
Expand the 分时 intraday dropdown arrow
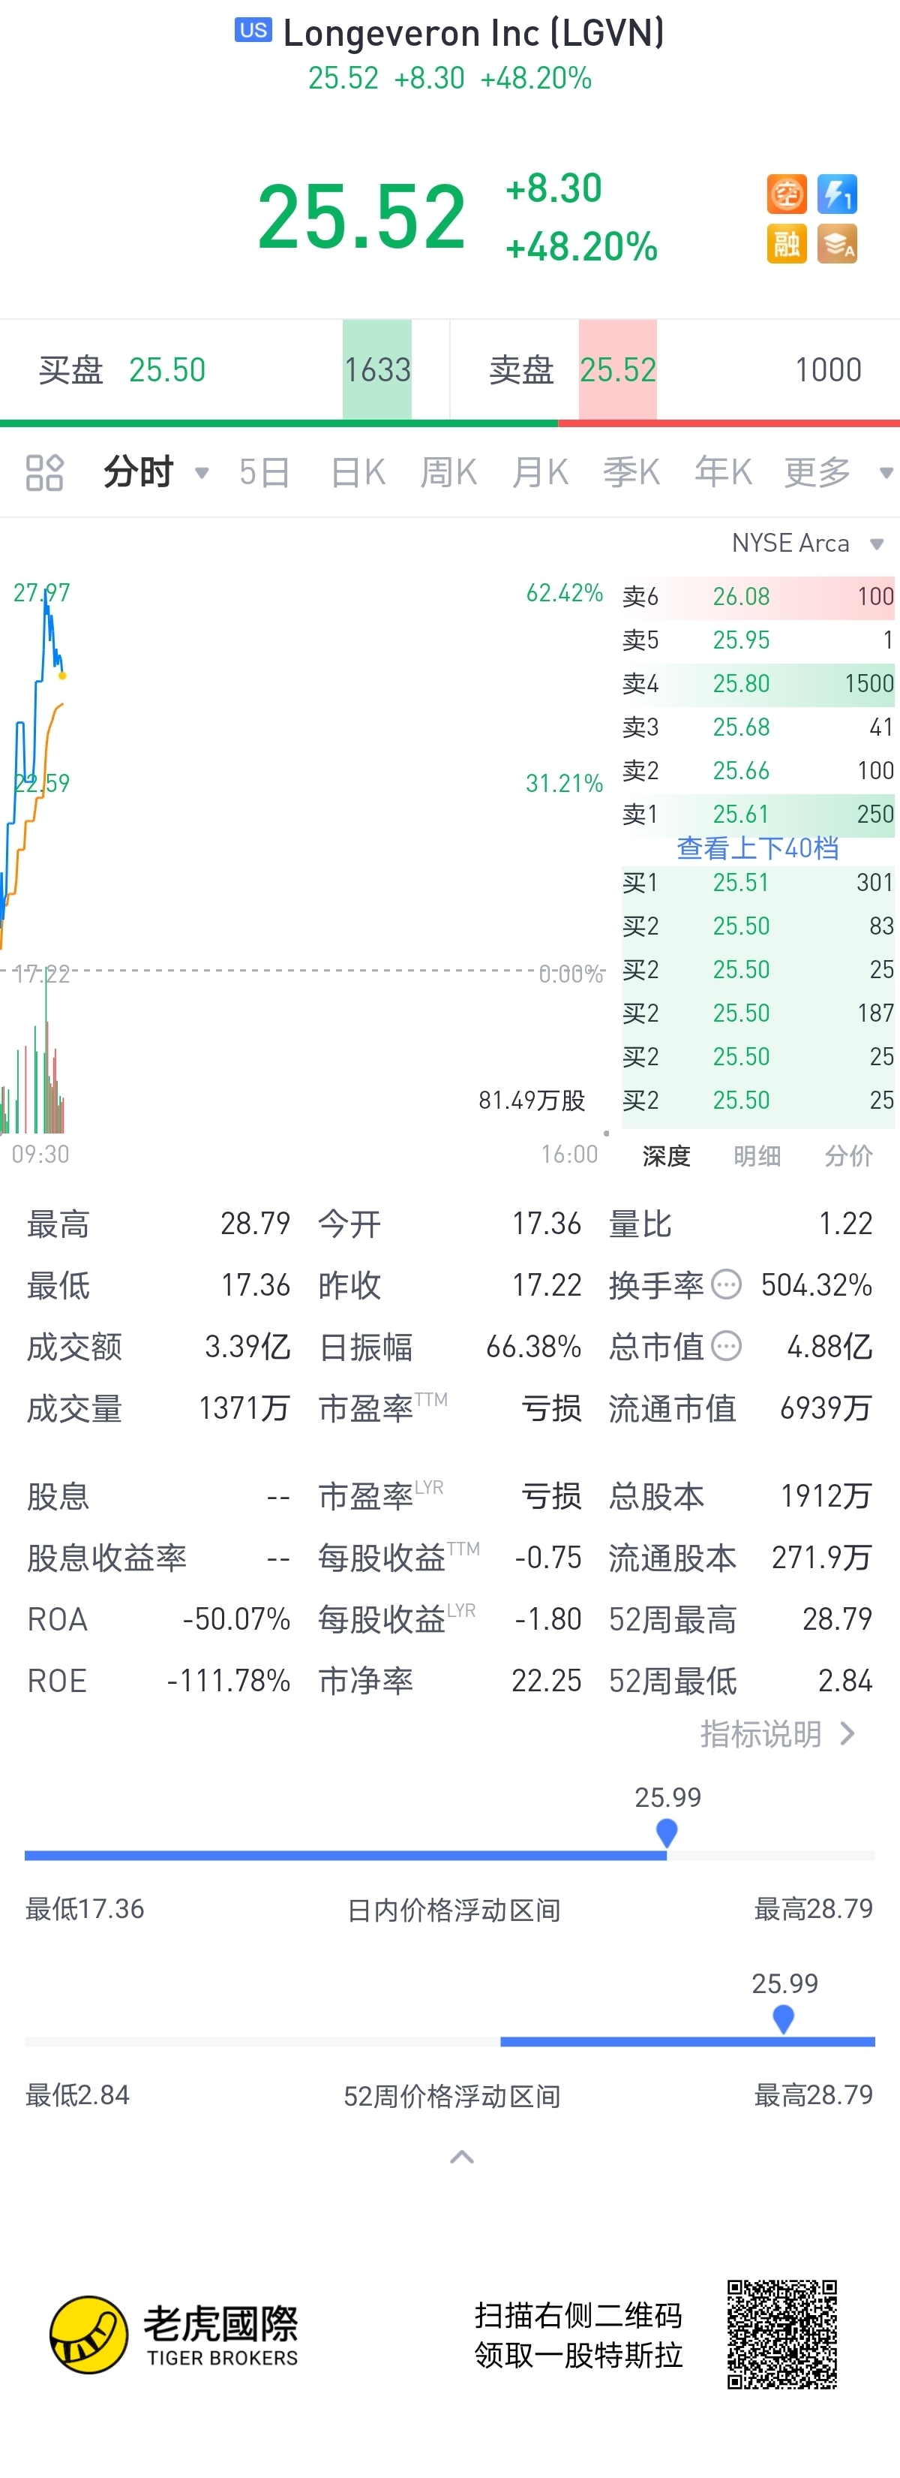(202, 472)
